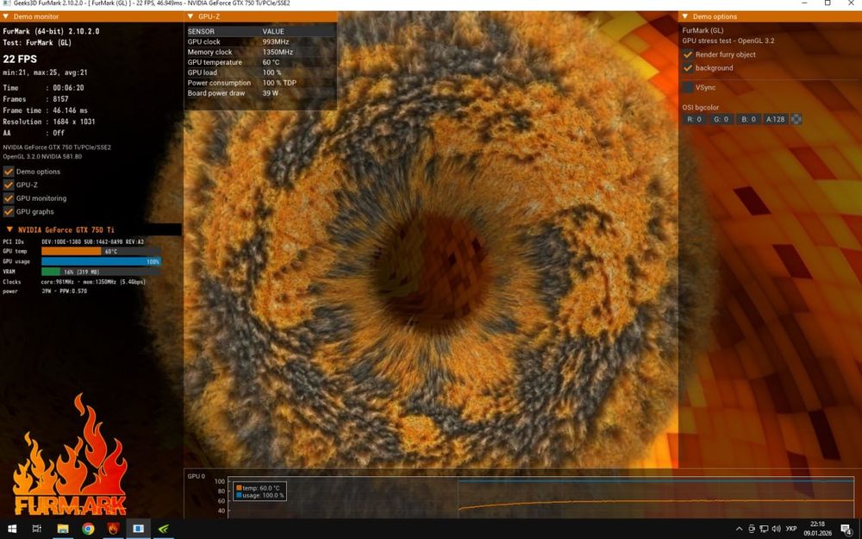Open NVIDIA app from the taskbar
Screen dimensions: 862x539
click(164, 530)
